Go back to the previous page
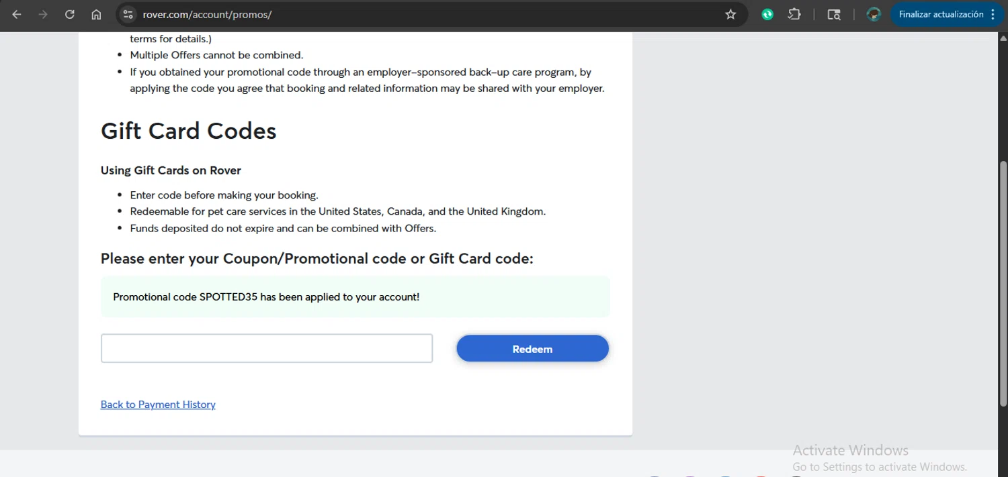Viewport: 1008px width, 477px height. pyautogui.click(x=17, y=14)
